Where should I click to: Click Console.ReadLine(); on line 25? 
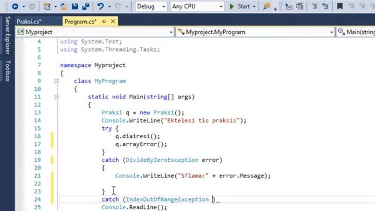pos(134,207)
